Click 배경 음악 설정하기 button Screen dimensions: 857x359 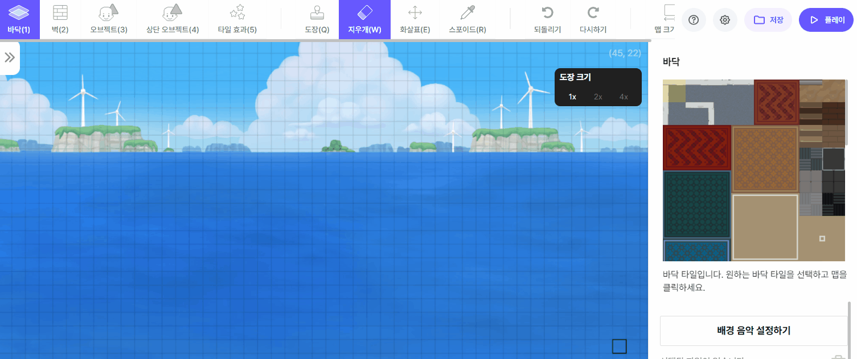tap(754, 331)
